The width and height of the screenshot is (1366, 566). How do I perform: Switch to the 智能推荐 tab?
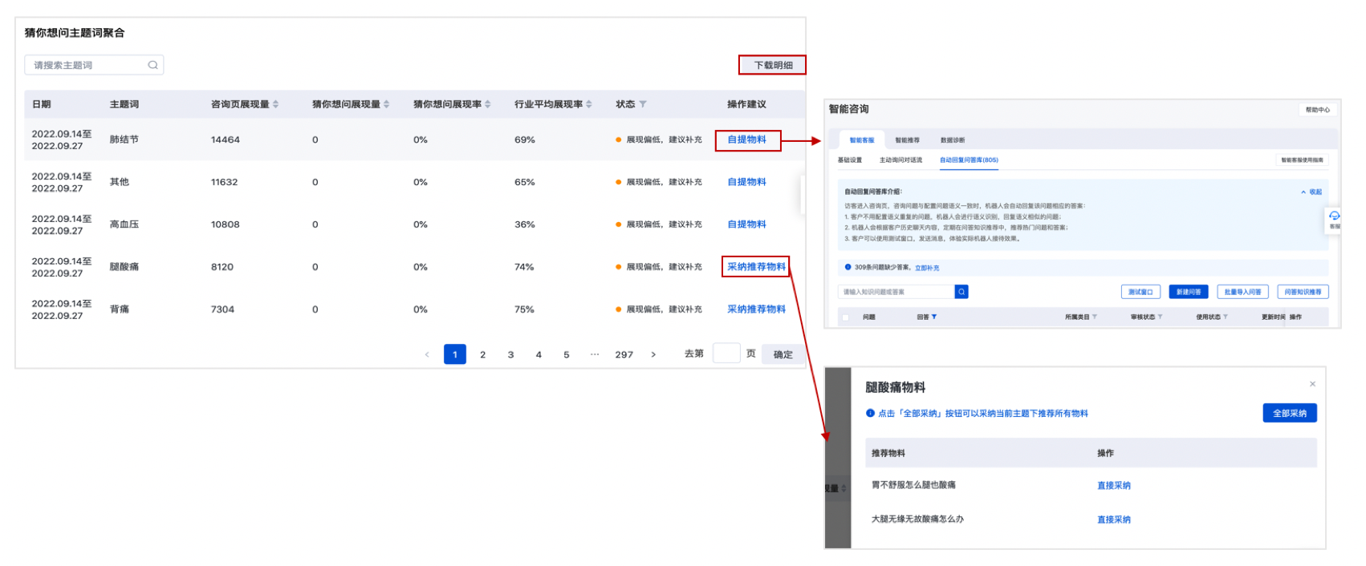point(907,140)
